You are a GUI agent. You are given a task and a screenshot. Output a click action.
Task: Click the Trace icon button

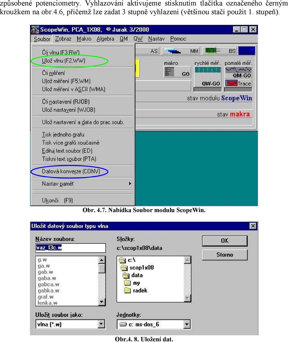click(x=238, y=83)
